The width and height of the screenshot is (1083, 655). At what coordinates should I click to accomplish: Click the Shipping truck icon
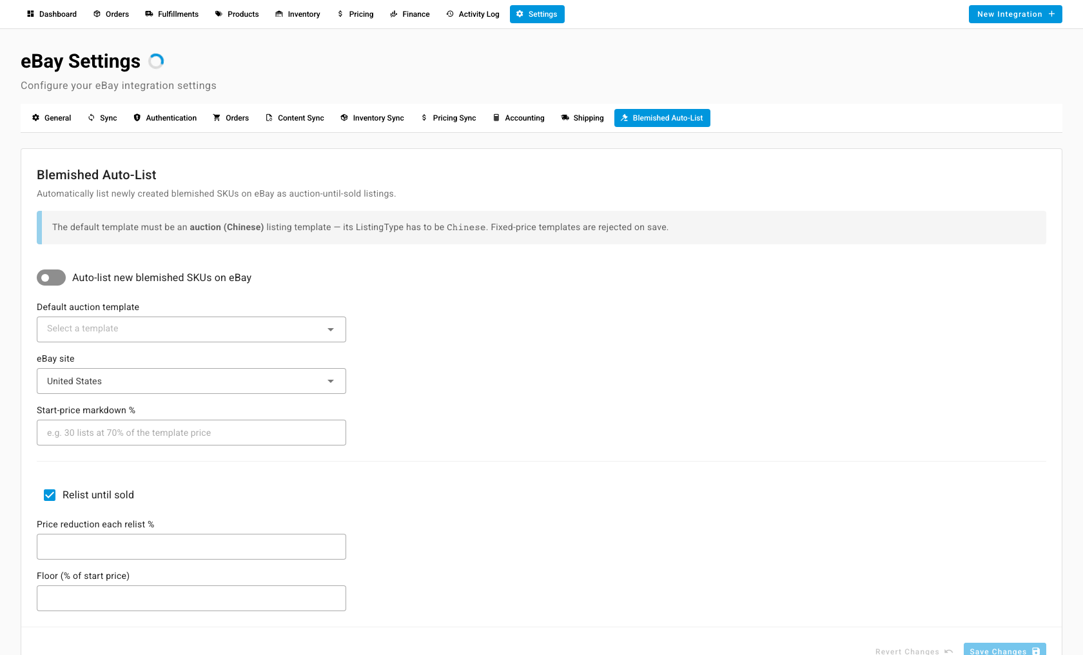coord(565,118)
